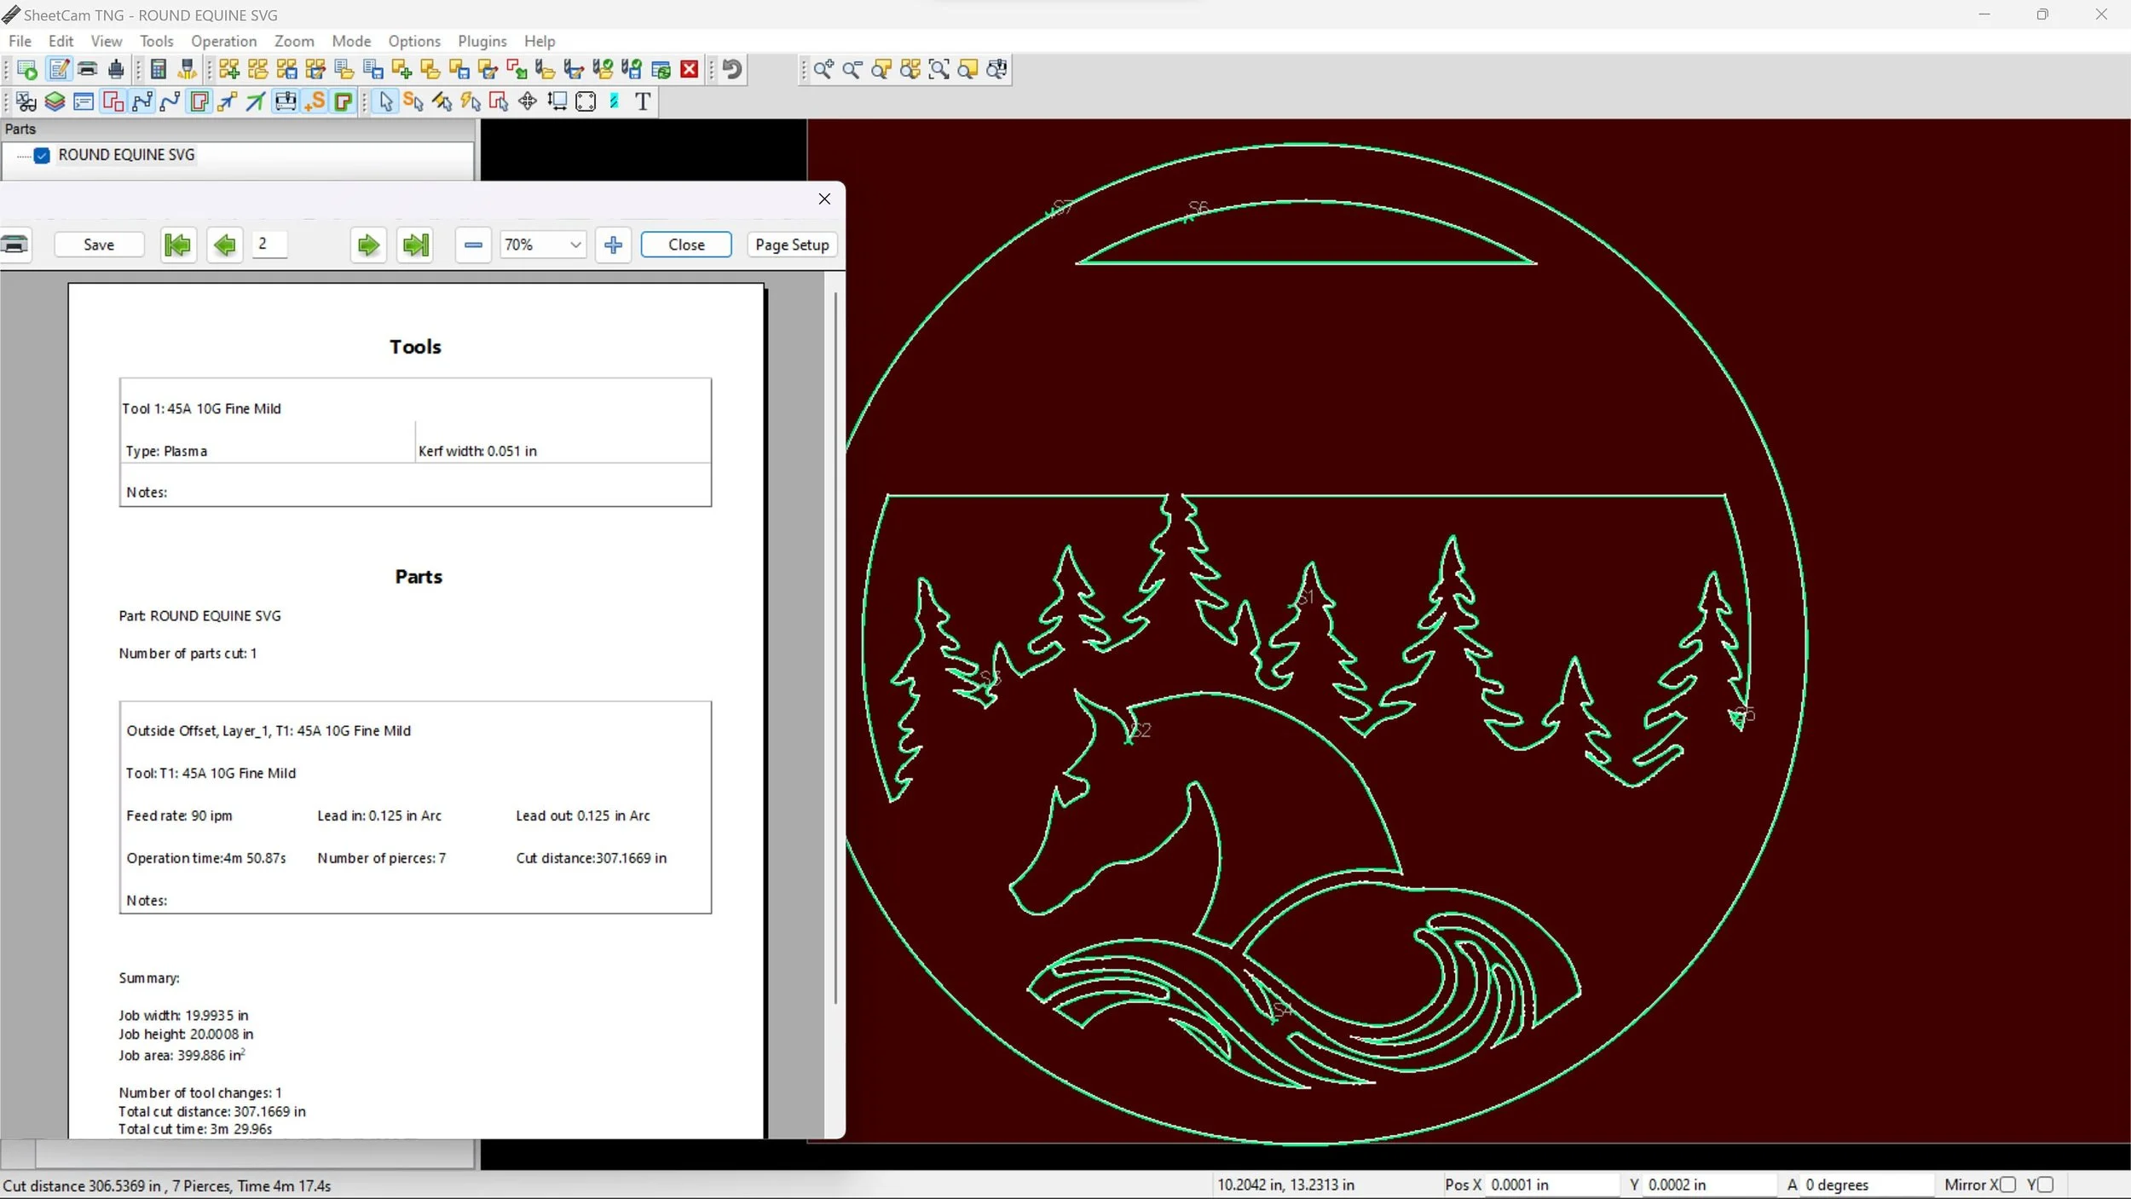Image resolution: width=2131 pixels, height=1199 pixels.
Task: Click the Page Setup button
Action: (x=792, y=245)
